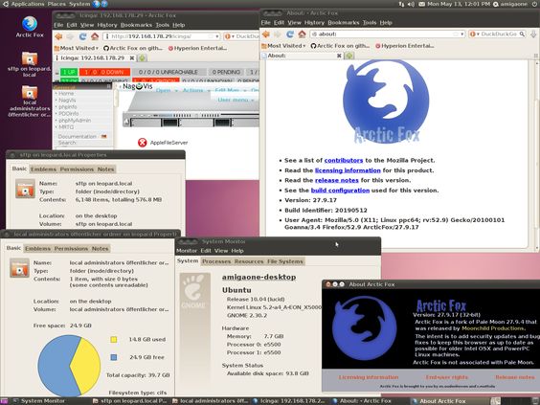540x405 pixels.
Task: Close the Icinga: 192.168.178.29 tab
Action: point(132,57)
